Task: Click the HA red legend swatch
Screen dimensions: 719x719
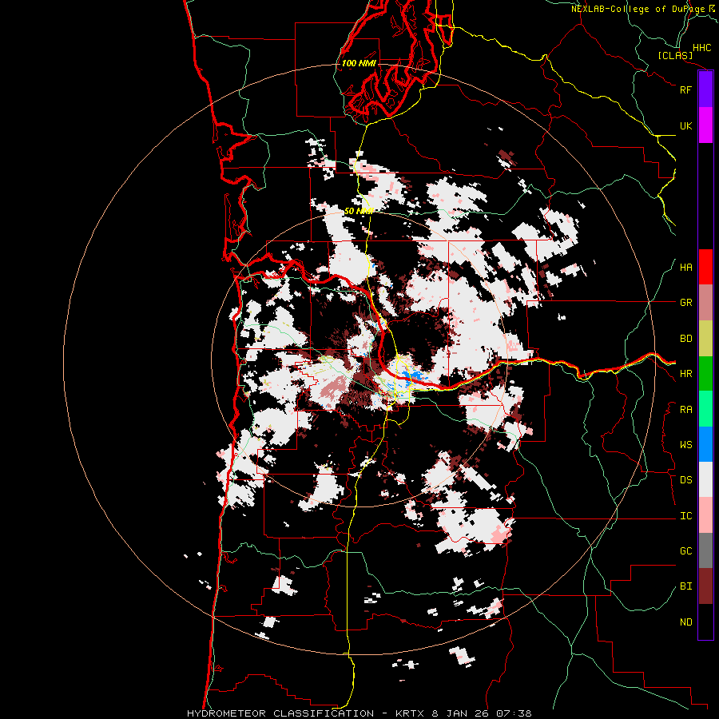Action: [x=705, y=267]
